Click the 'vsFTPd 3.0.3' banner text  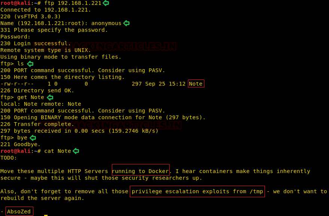pyautogui.click(x=37, y=16)
